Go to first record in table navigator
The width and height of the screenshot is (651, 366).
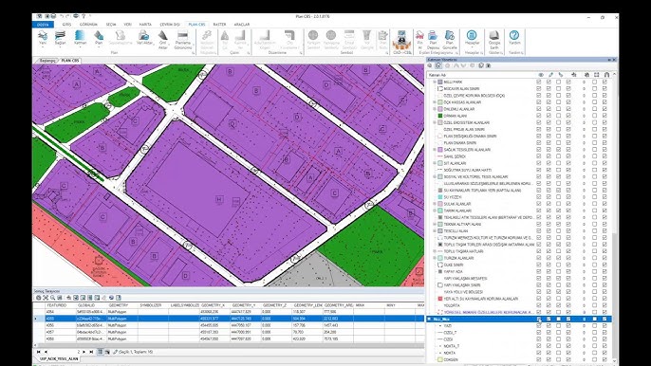click(39, 352)
